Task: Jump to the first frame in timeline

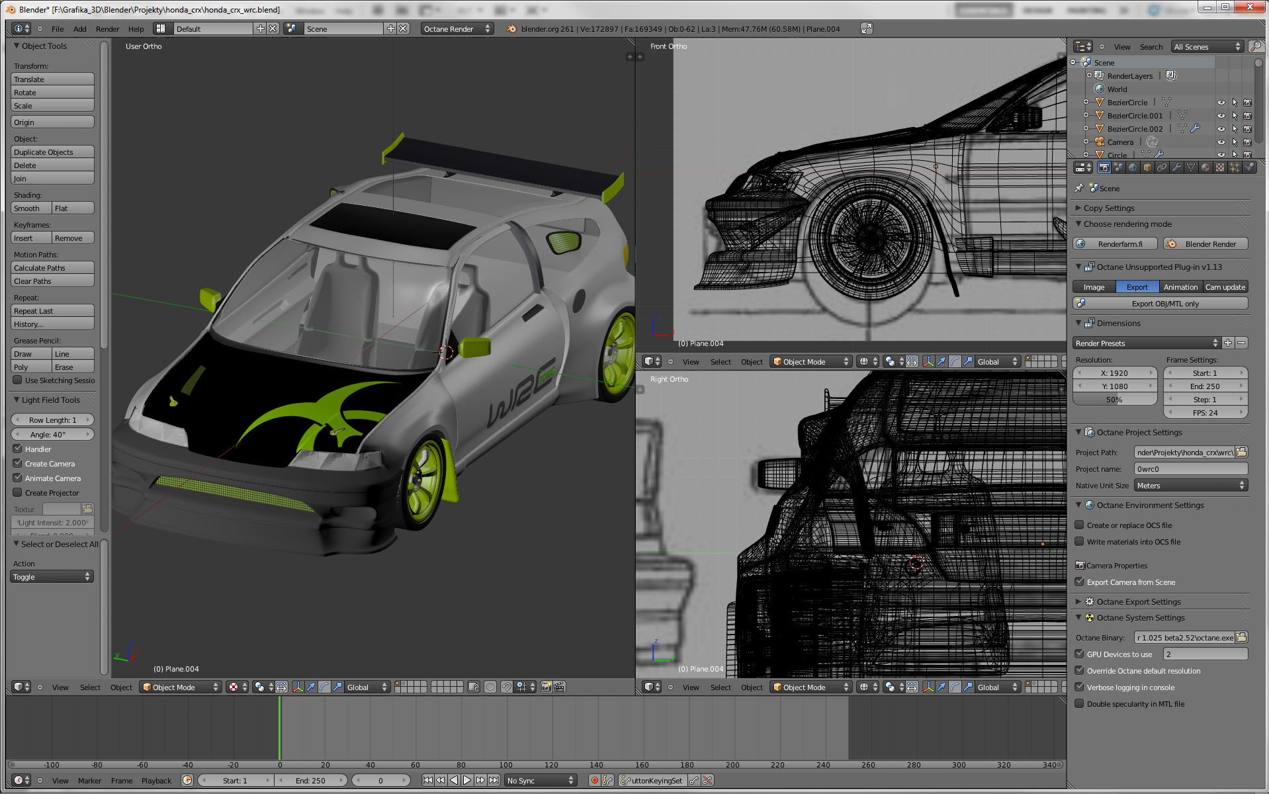Action: pyautogui.click(x=427, y=781)
